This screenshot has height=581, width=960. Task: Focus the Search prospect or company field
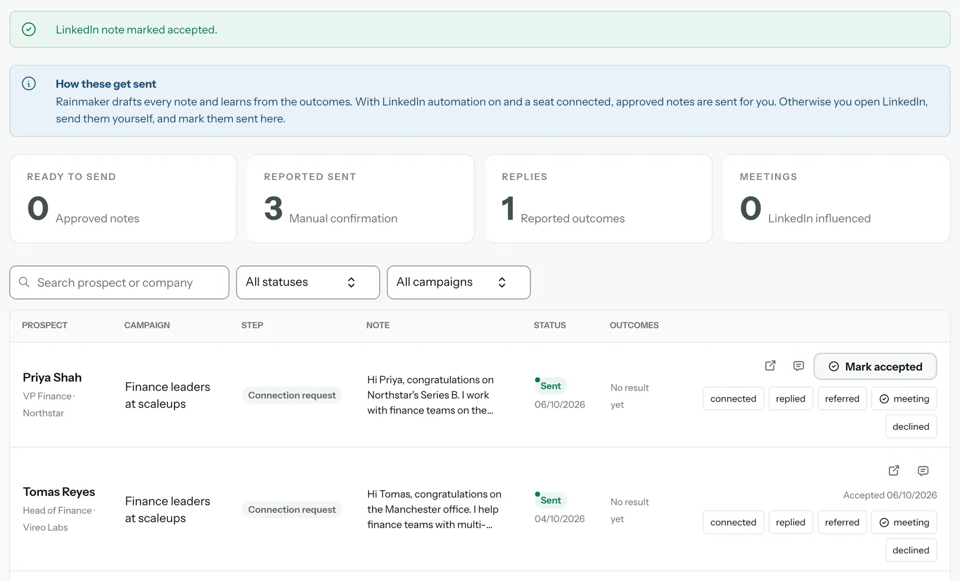(119, 282)
